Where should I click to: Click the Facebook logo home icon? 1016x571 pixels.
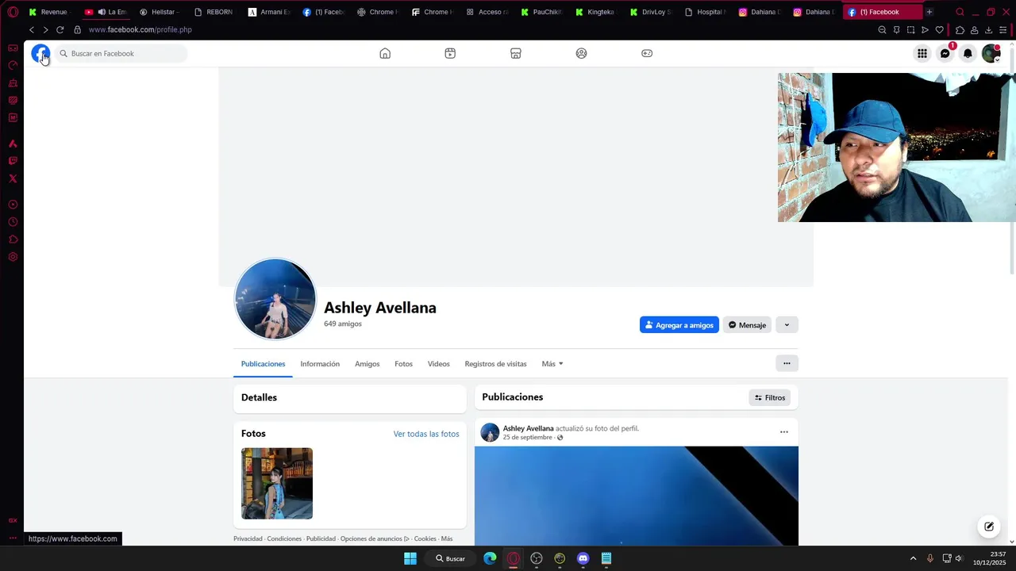[x=40, y=53]
